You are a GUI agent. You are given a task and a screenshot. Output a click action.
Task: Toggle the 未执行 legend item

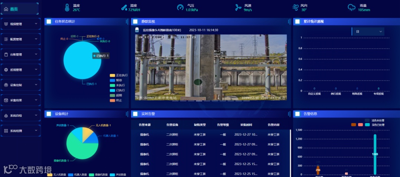pos(117,85)
